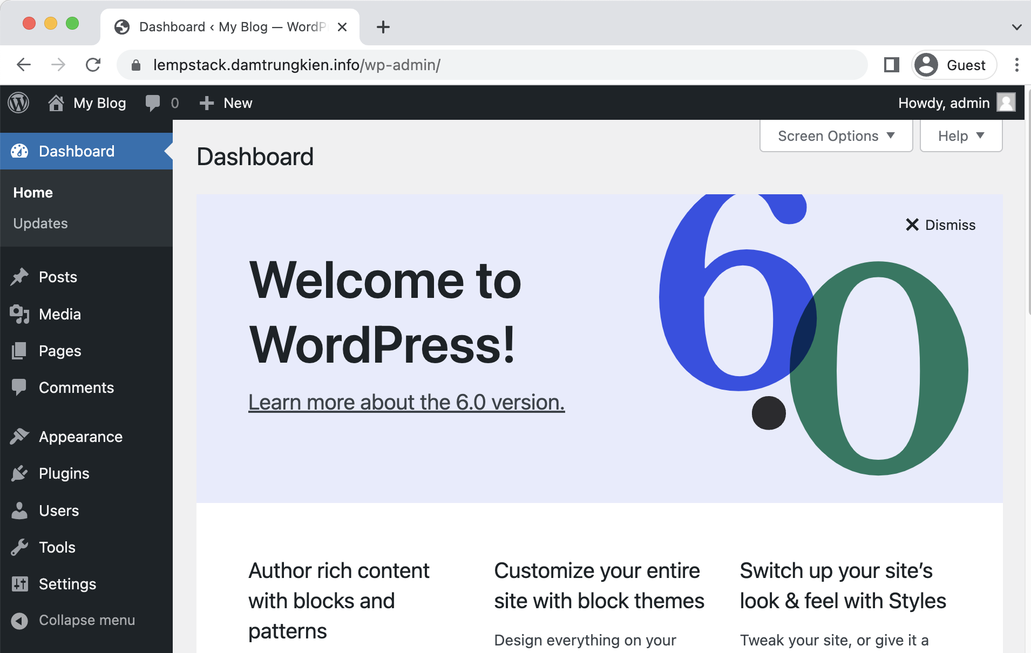Click the Comments speech bubble icon in sidebar
Viewport: 1031px width, 653px height.
click(19, 387)
